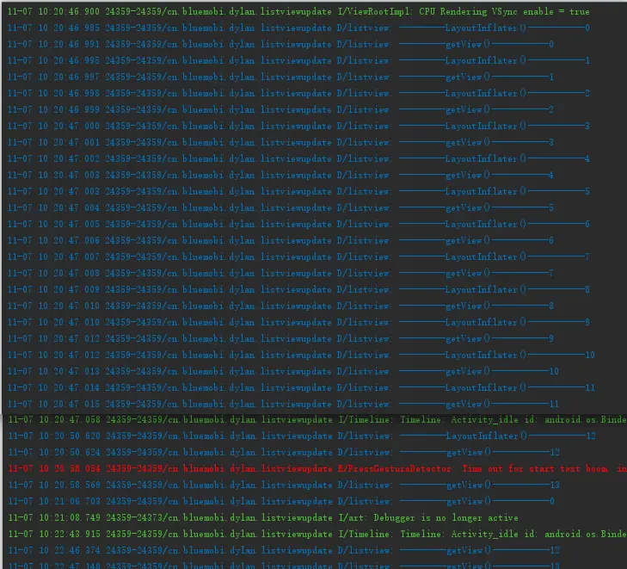Select the red E/PressGestureDetector time out error line
The height and width of the screenshot is (569, 627).
317,469
